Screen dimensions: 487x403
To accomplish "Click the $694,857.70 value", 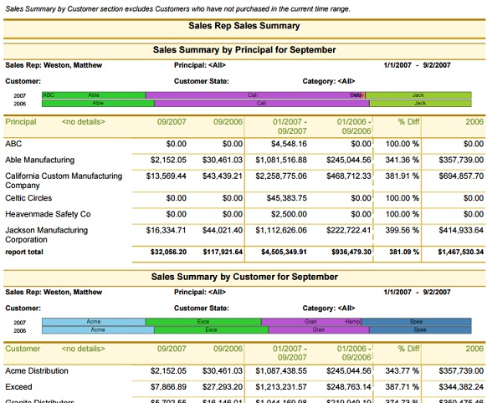I will click(461, 176).
